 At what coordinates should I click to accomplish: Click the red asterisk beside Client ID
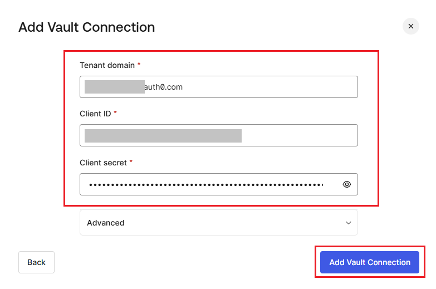(x=115, y=112)
